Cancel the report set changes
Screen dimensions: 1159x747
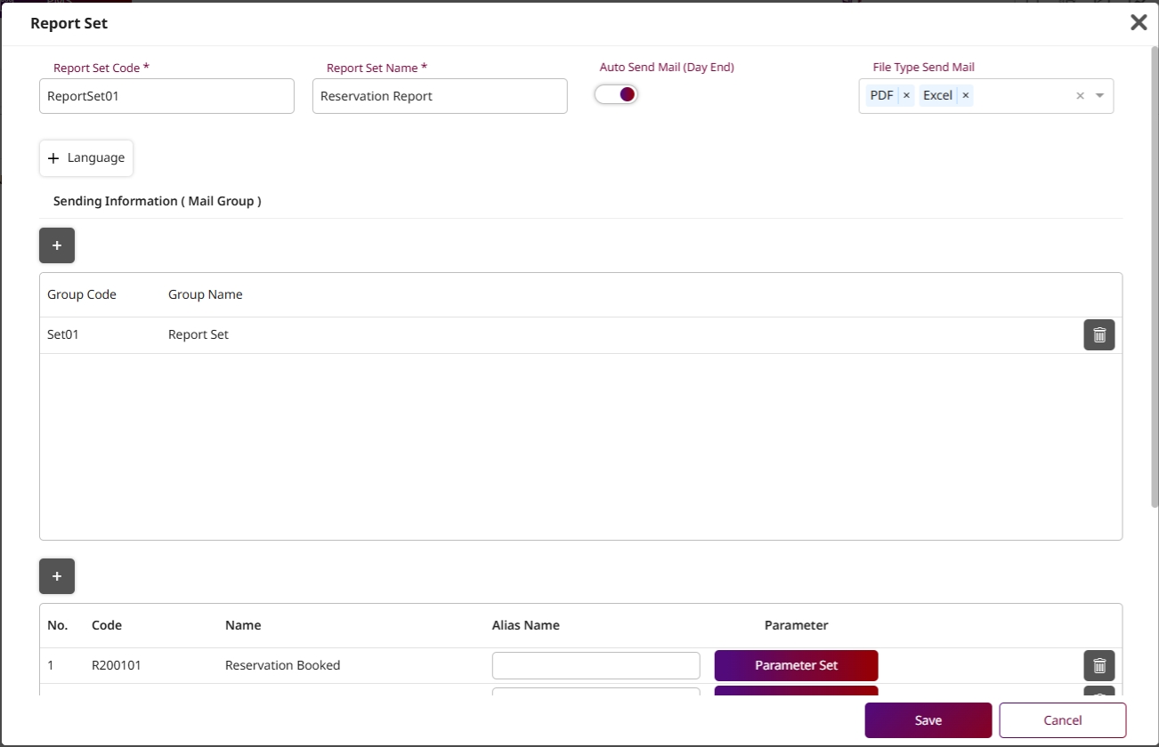click(1062, 720)
